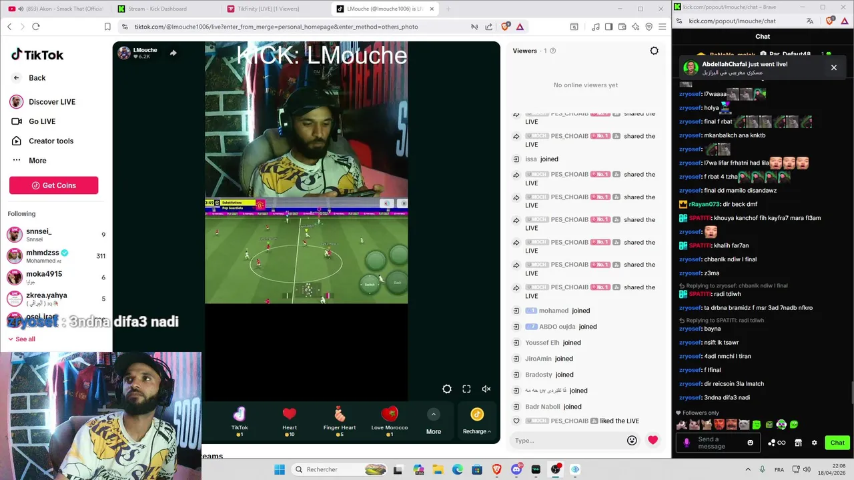The width and height of the screenshot is (854, 480).
Task: Open Creator tools in the sidebar
Action: [42, 141]
